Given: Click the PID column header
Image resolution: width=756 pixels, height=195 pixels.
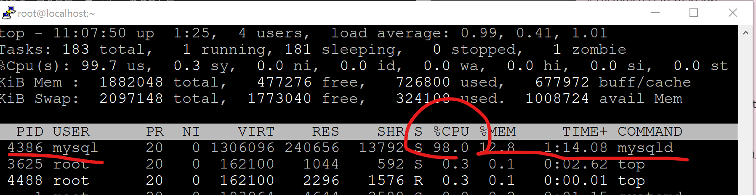Looking at the screenshot, I should click(x=30, y=132).
